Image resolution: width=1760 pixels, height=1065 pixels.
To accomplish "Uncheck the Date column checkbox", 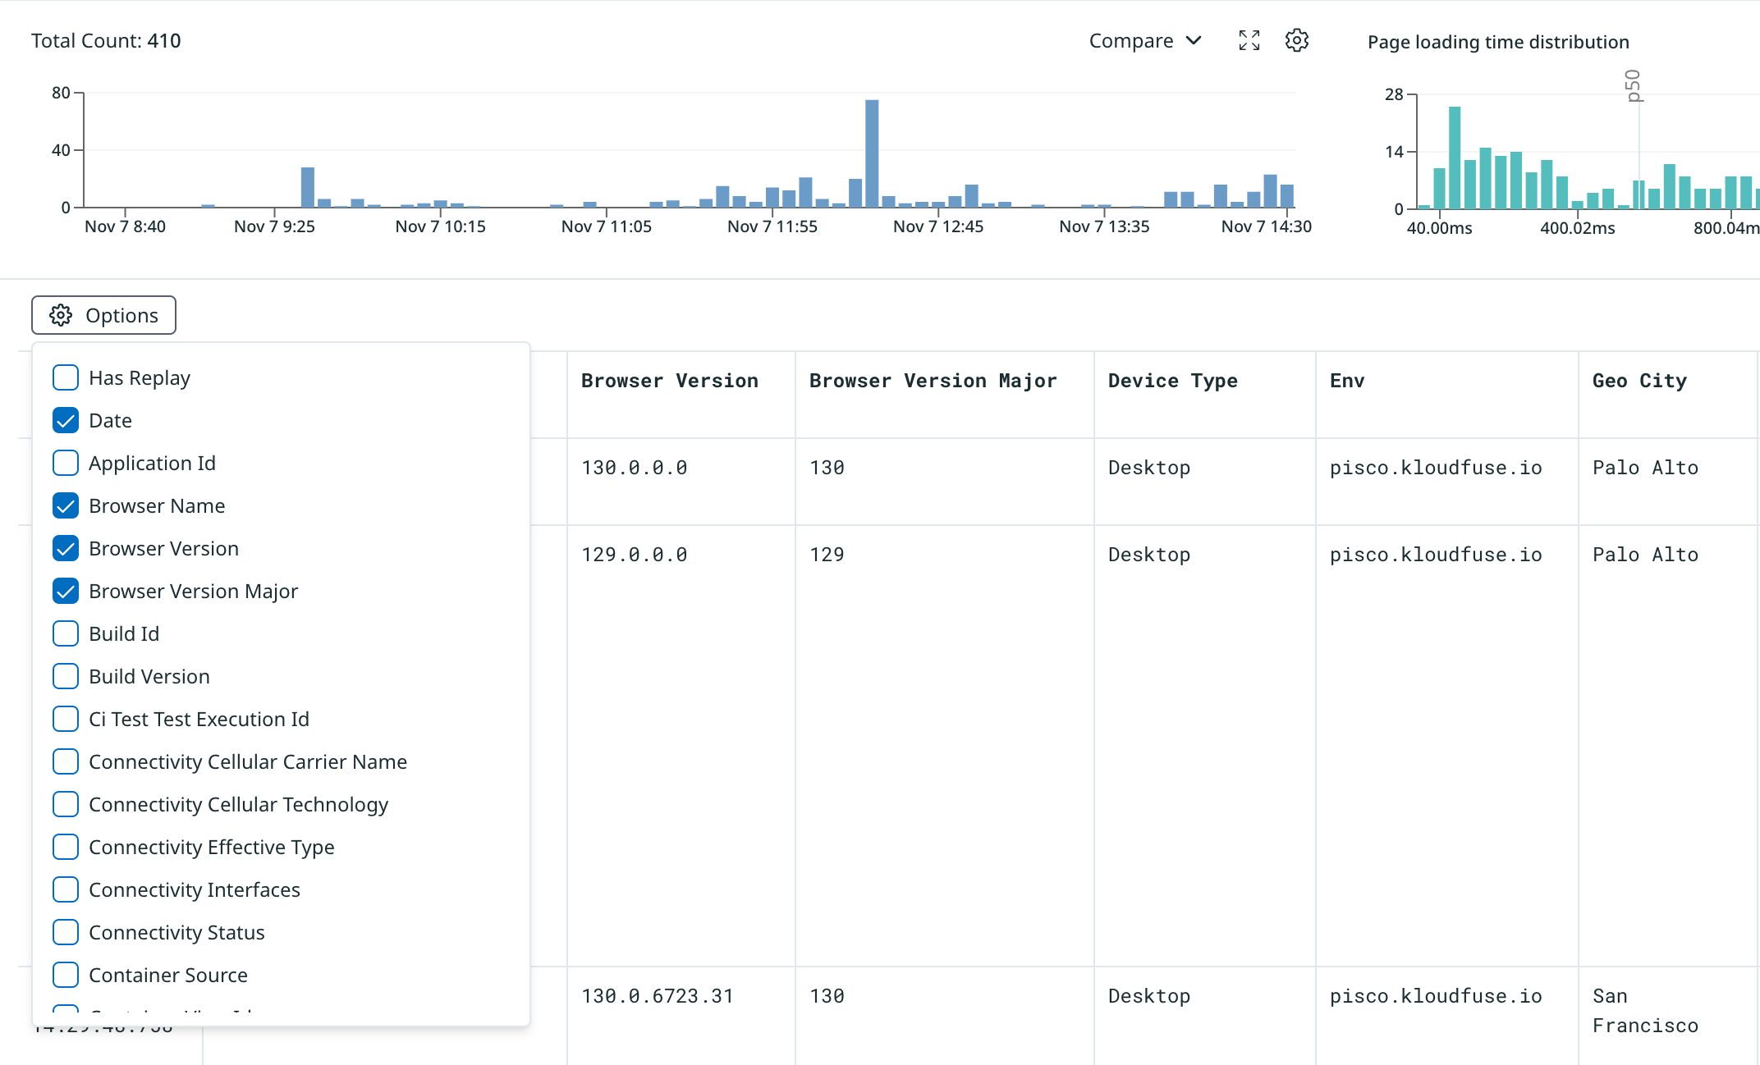I will tap(66, 420).
